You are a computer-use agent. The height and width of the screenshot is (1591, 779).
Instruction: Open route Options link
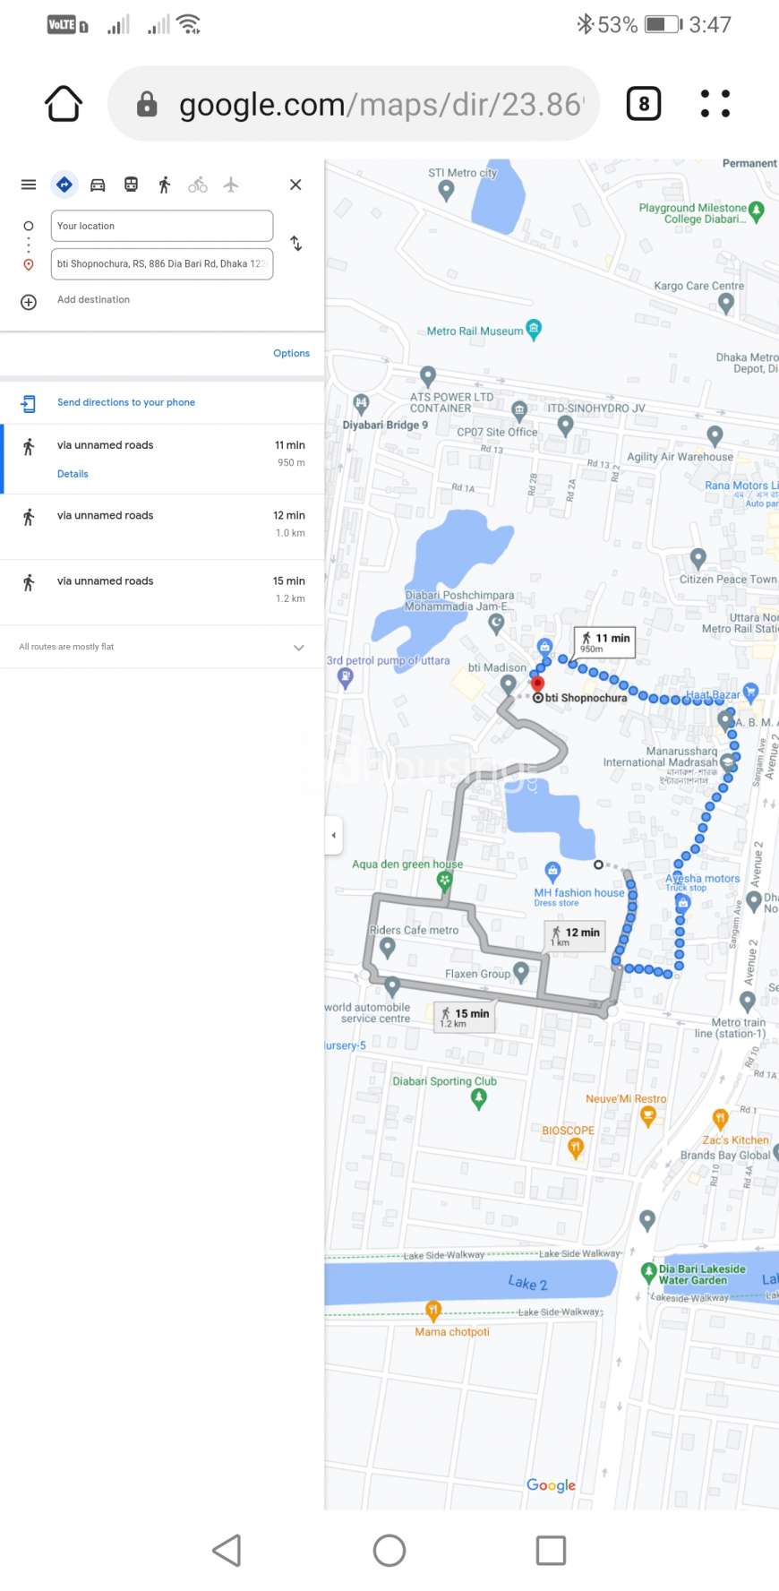(291, 353)
